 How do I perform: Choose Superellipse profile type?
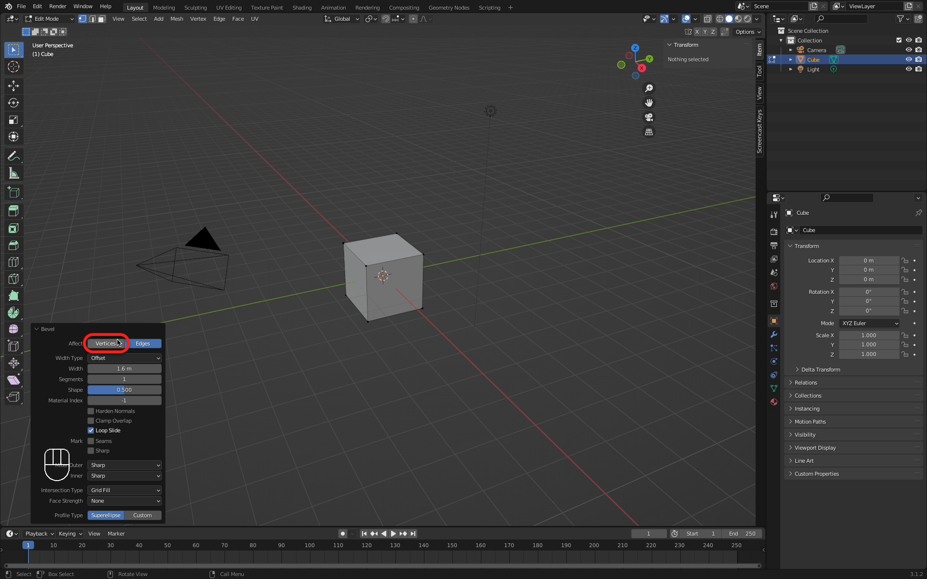pyautogui.click(x=106, y=515)
